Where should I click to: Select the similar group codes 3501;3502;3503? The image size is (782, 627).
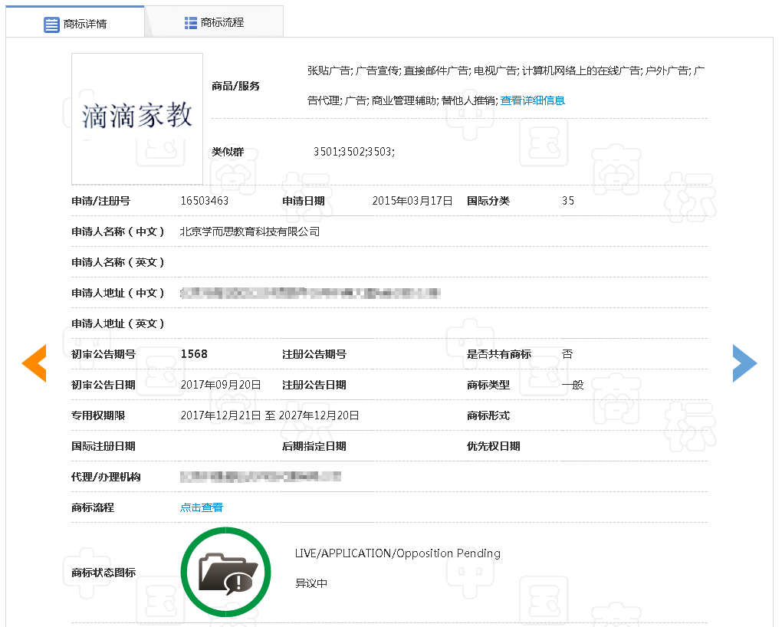353,152
